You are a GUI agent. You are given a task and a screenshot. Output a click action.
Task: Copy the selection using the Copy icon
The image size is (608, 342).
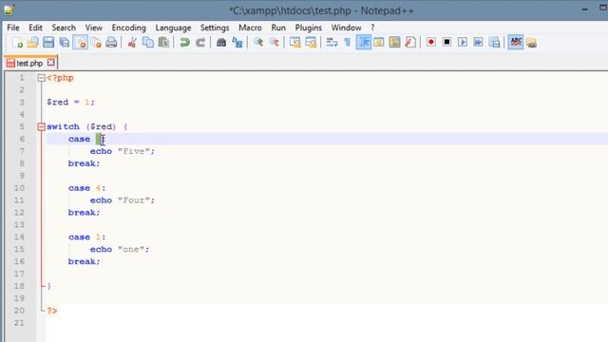pos(148,42)
